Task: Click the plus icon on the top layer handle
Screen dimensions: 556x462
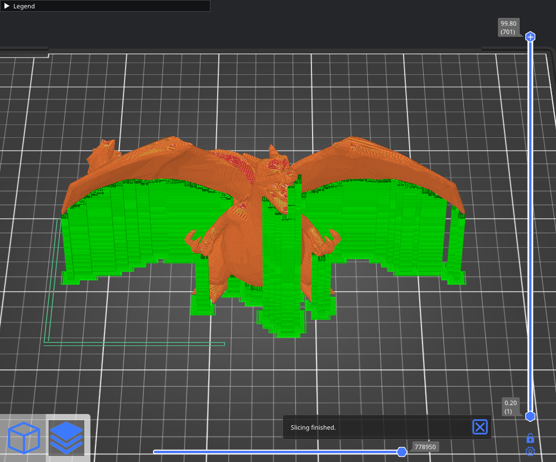Action: [x=530, y=37]
